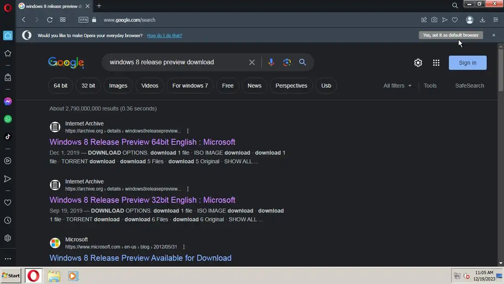Open the Player icon in sidebar

(8, 161)
